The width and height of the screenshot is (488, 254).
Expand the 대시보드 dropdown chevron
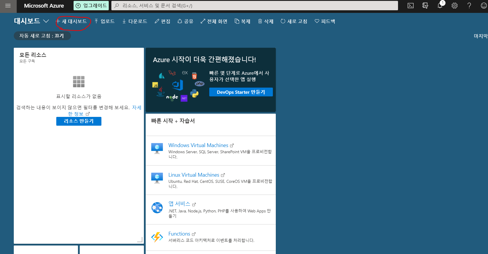46,21
